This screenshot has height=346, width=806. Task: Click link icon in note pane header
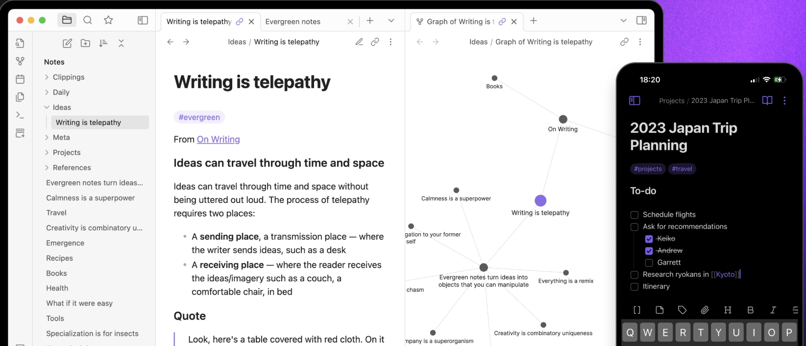[375, 42]
